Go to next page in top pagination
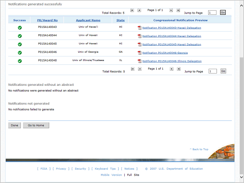The height and width of the screenshot is (183, 244). coord(171,10)
